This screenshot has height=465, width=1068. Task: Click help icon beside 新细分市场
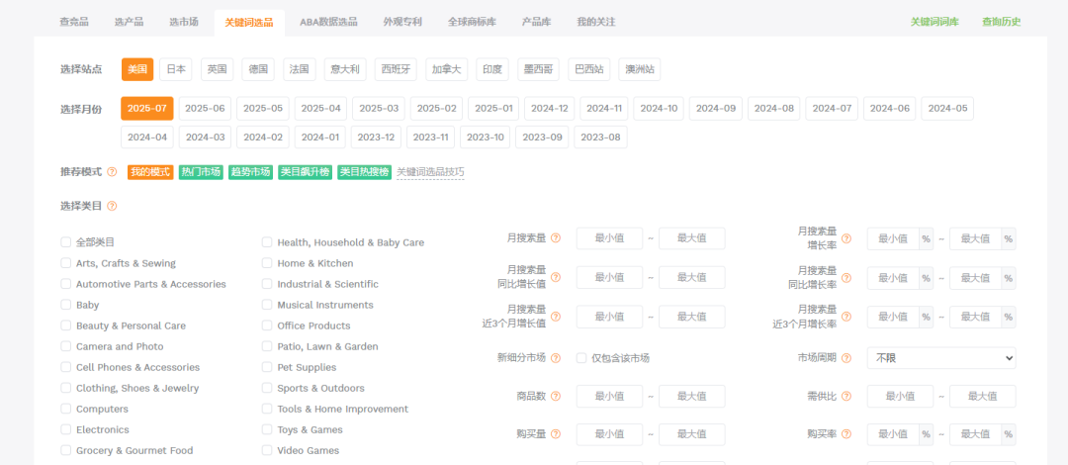point(556,358)
